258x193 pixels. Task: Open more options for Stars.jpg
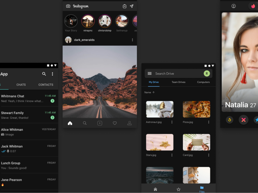(172, 155)
